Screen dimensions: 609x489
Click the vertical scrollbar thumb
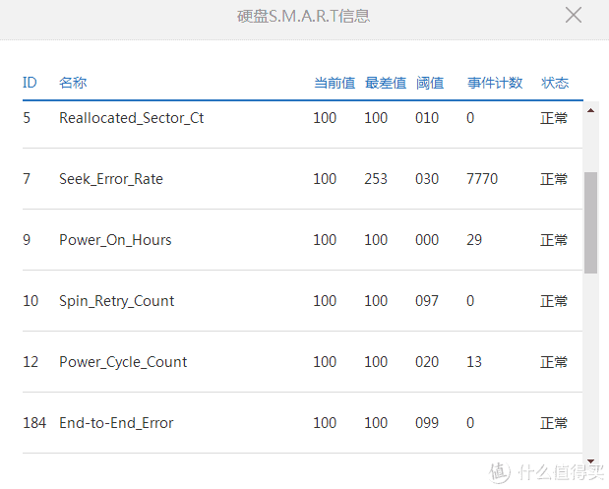pyautogui.click(x=590, y=223)
